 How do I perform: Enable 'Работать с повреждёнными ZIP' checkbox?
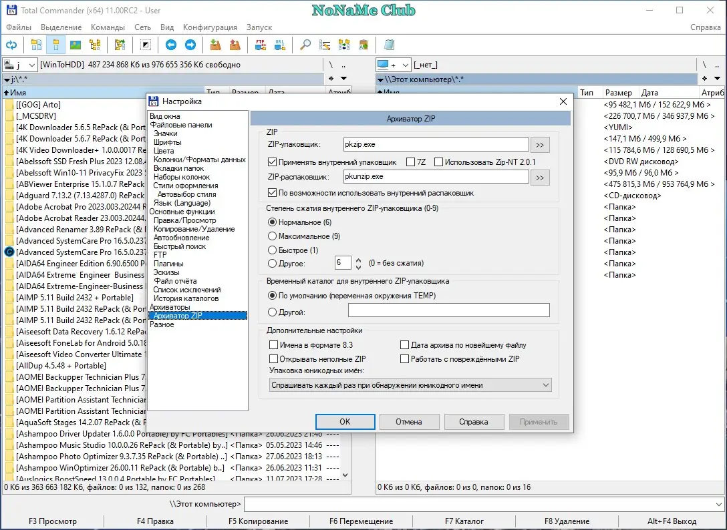pos(404,359)
